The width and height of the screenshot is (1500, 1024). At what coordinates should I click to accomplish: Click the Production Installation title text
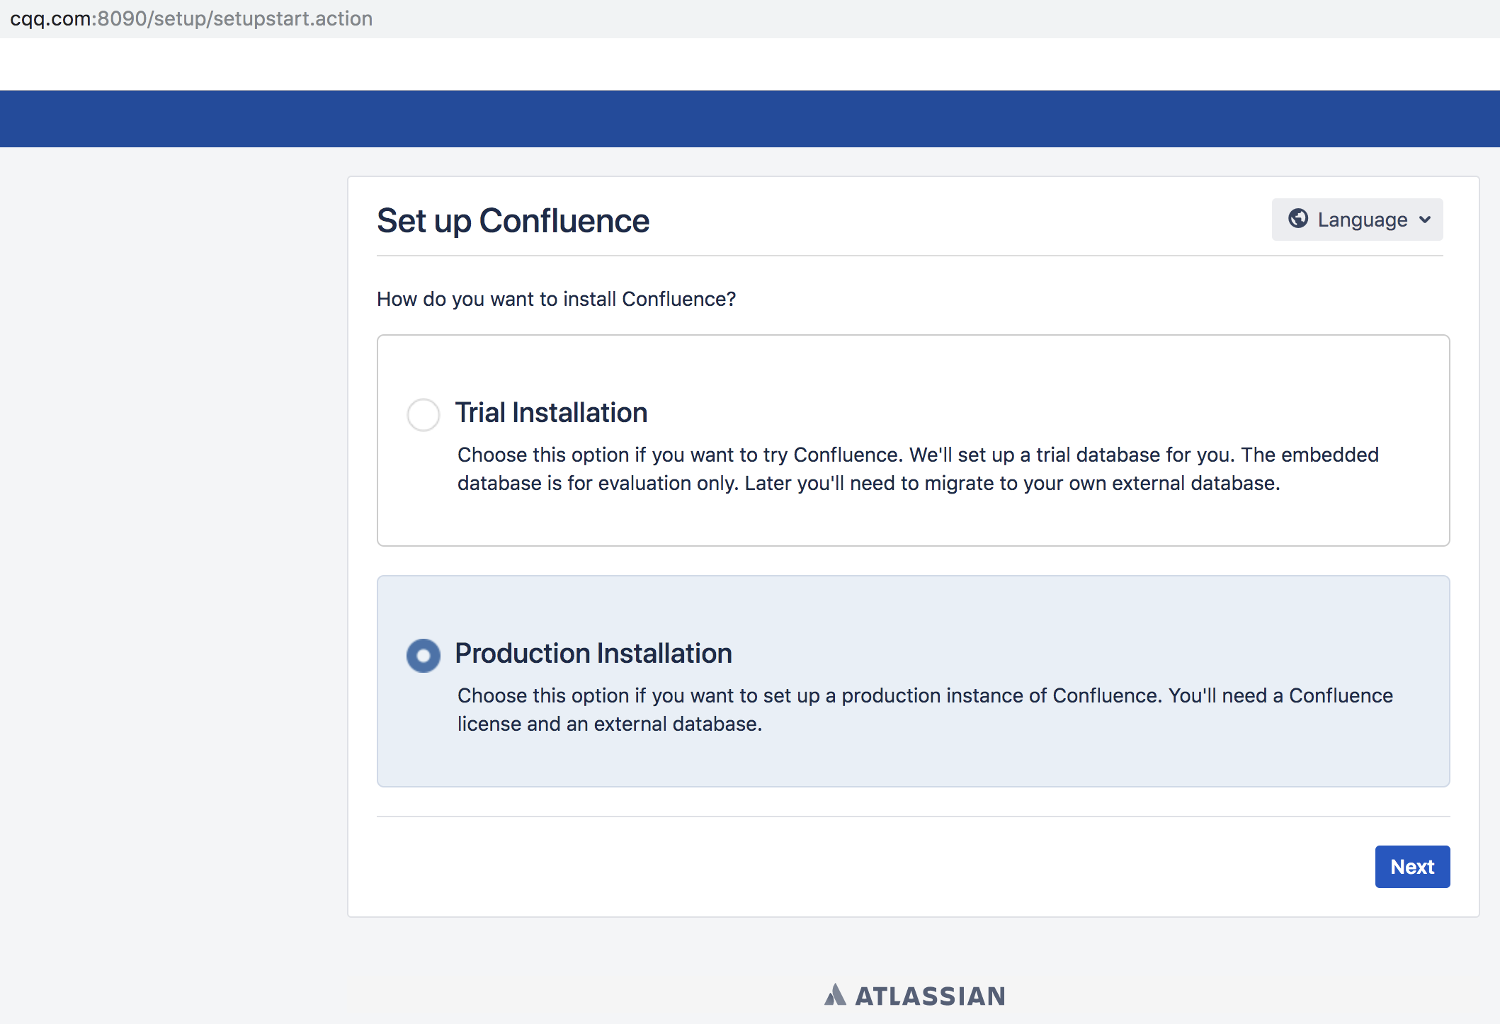(x=593, y=653)
